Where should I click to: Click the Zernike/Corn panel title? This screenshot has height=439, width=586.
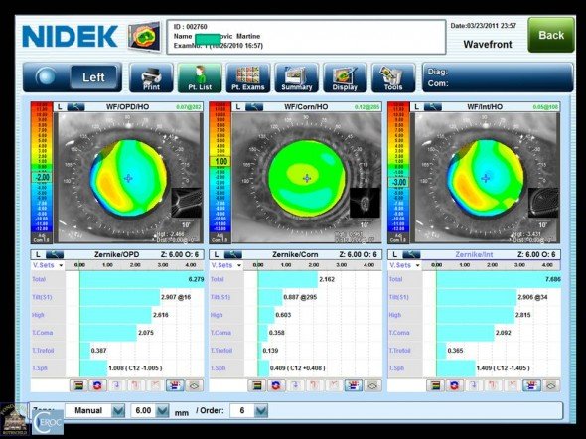click(295, 255)
